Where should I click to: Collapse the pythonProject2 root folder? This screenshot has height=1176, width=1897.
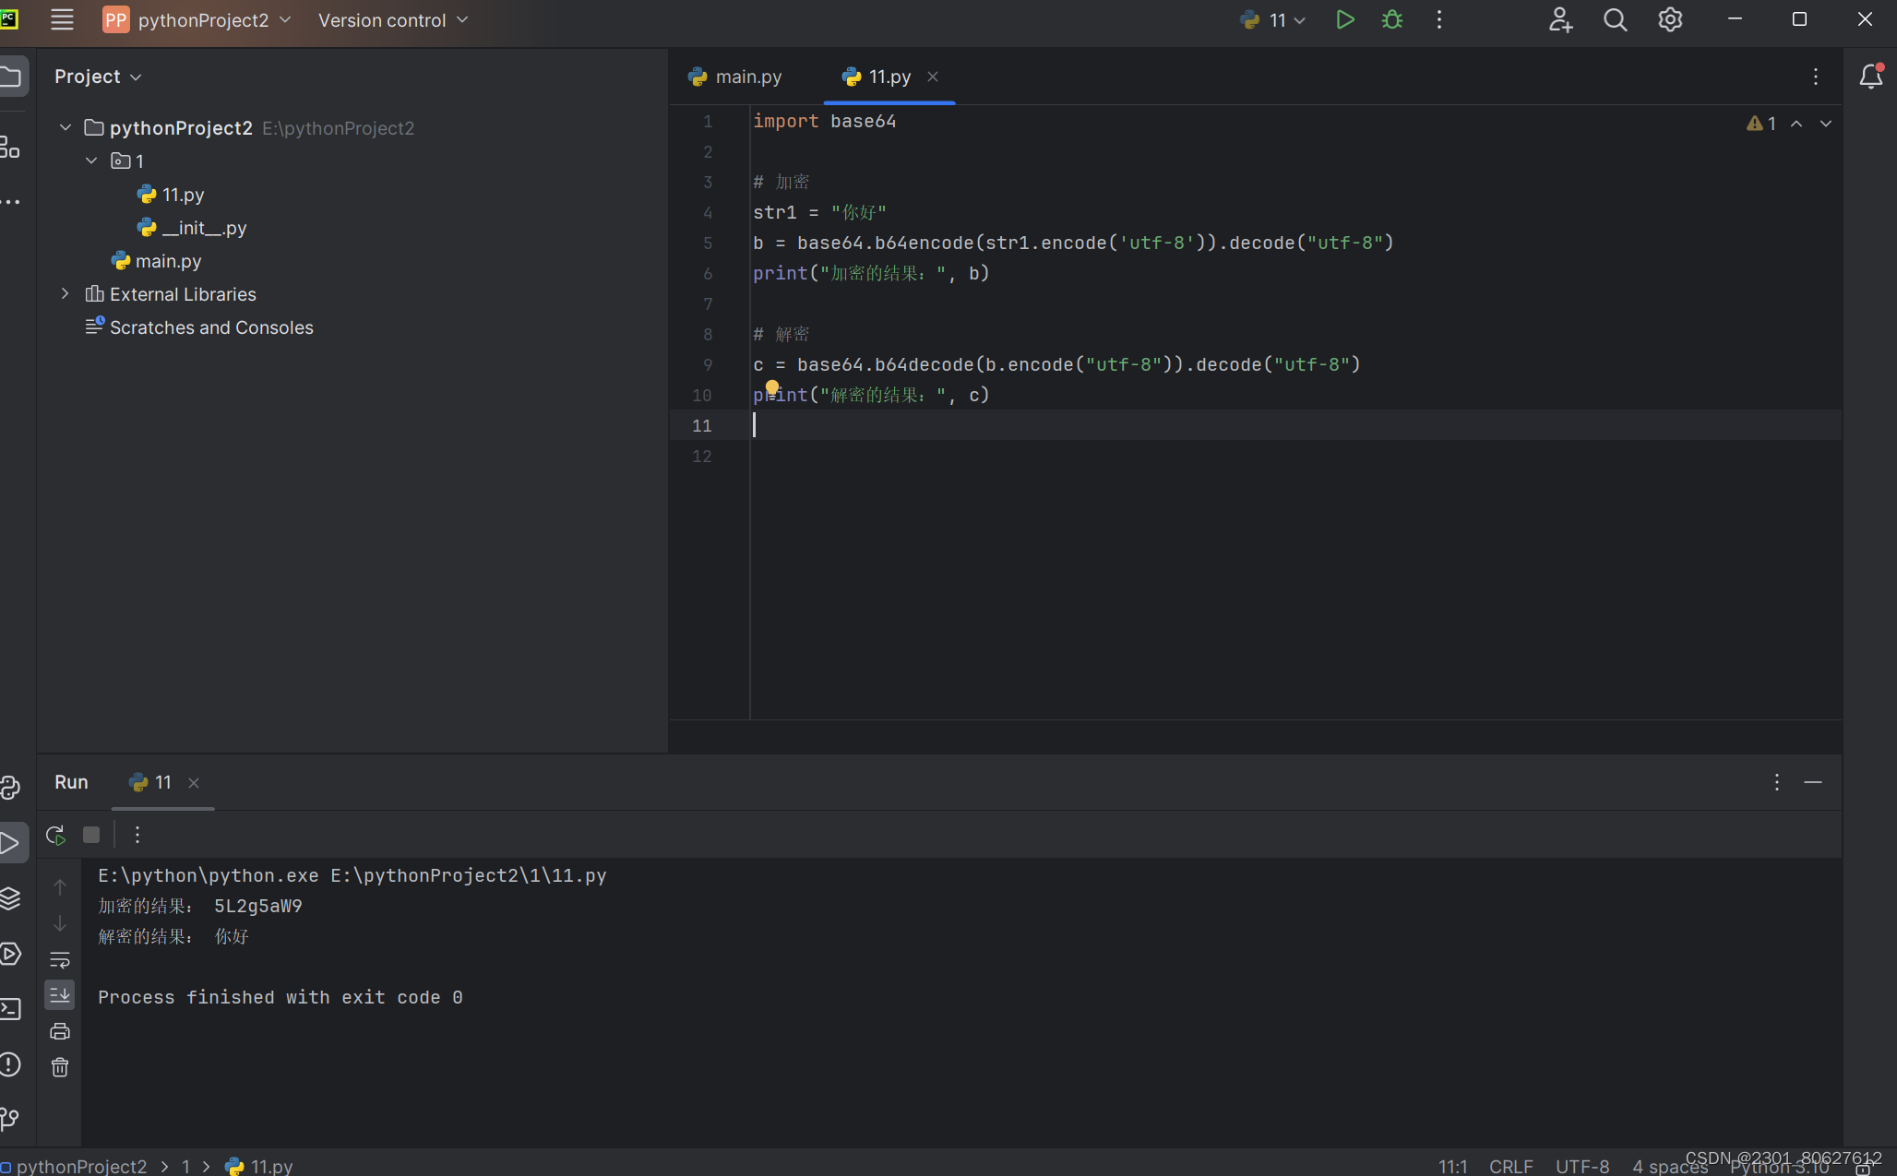[x=66, y=127]
